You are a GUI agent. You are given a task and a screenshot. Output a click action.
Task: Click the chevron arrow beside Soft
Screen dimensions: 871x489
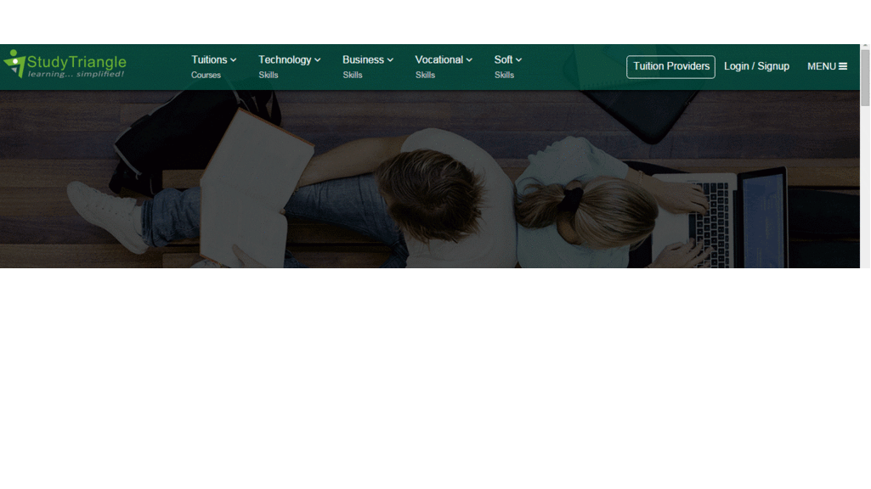tap(518, 60)
